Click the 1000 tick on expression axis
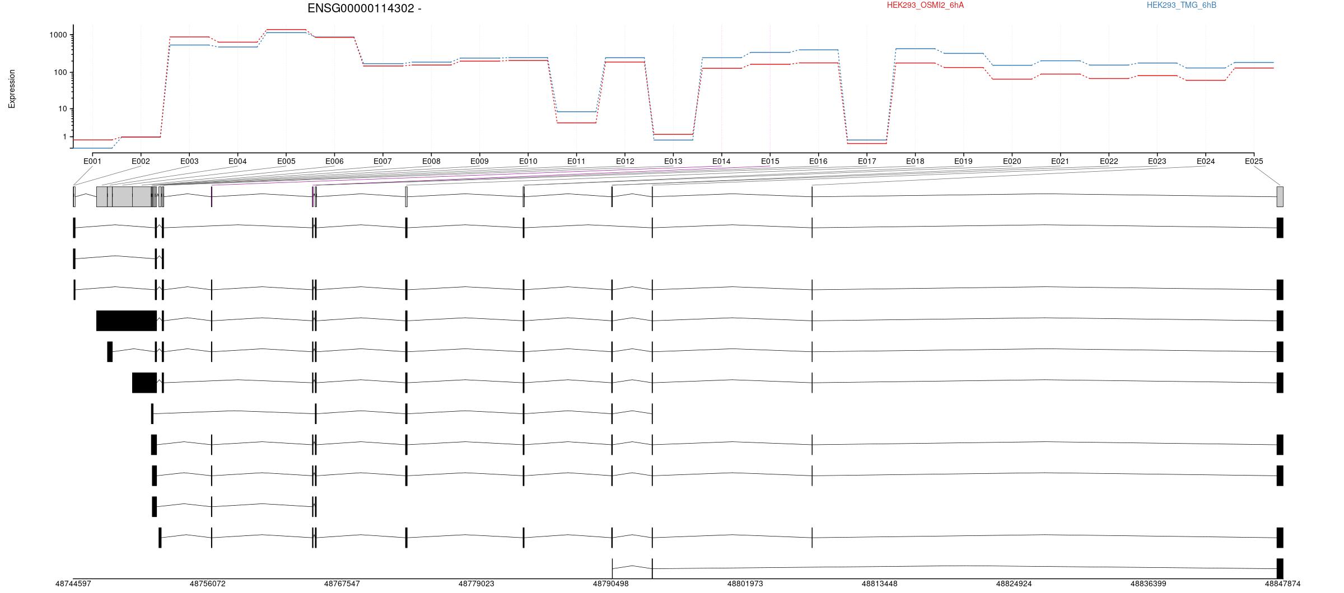1344x593 pixels. point(58,35)
